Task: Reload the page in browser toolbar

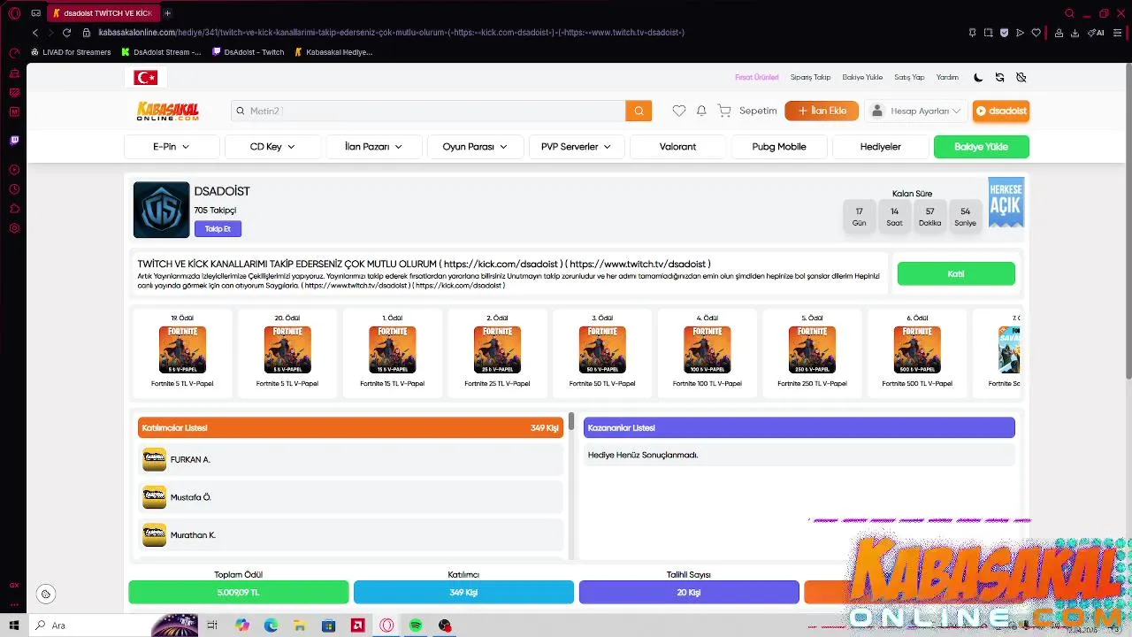Action: (x=66, y=33)
